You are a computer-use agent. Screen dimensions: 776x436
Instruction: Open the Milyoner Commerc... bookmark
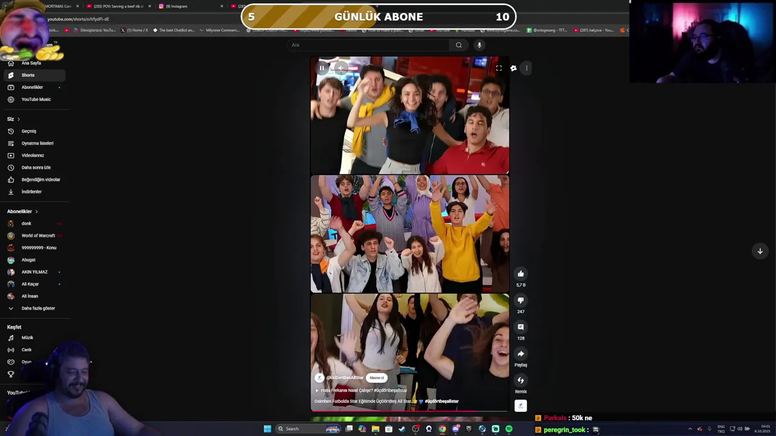click(x=219, y=30)
